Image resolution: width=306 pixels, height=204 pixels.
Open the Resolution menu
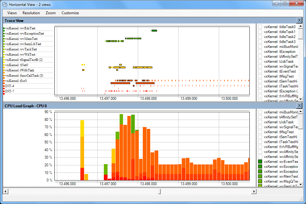[x=31, y=13]
